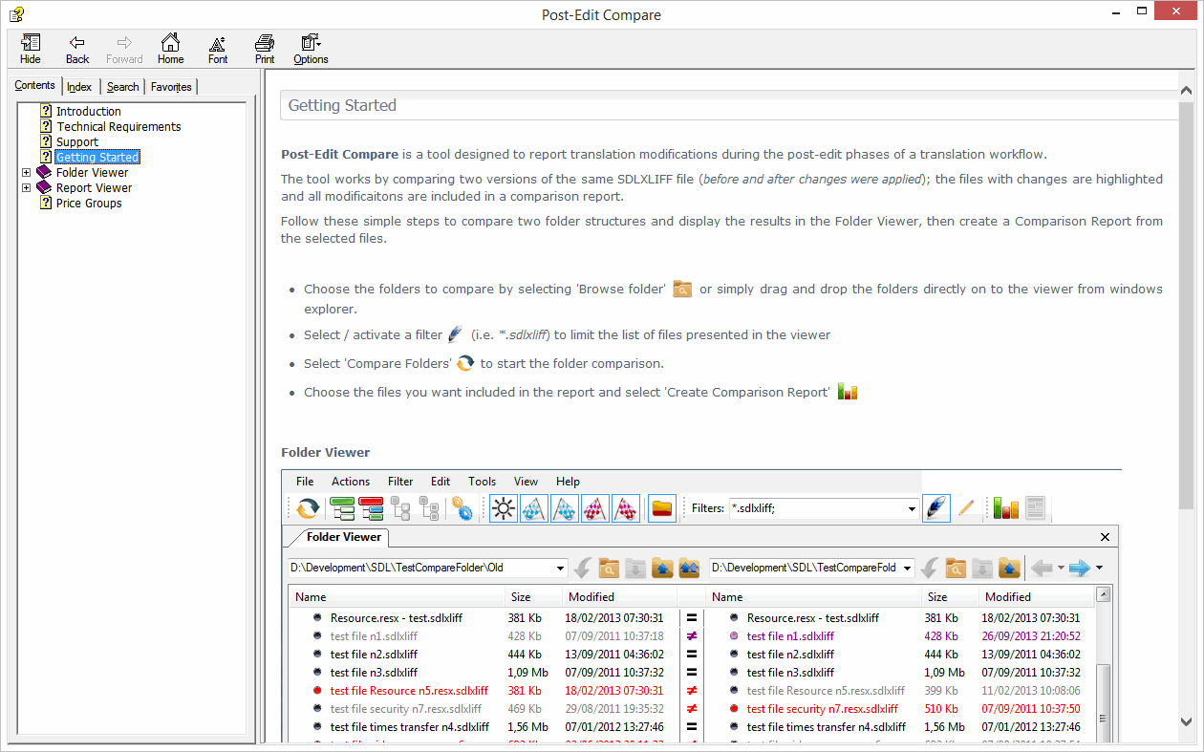This screenshot has width=1204, height=752.
Task: Click the Create Comparison Report icon in the instructions
Action: 848,392
